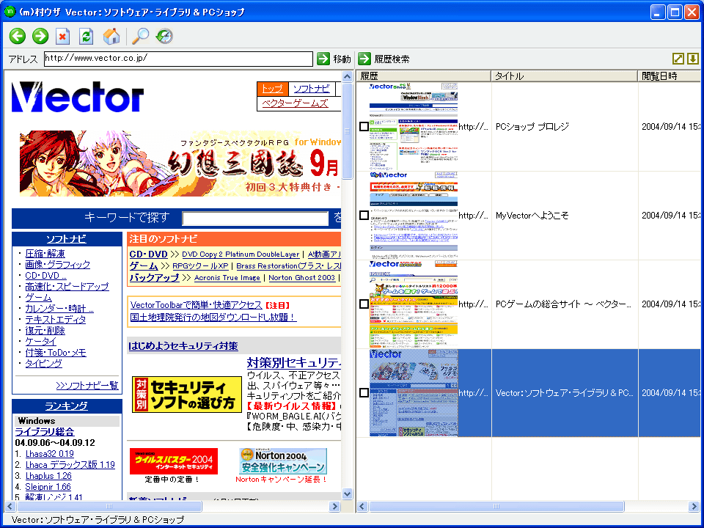Click web page vertical scrollbar down arrow
Image resolution: width=704 pixels, height=528 pixels.
coord(347,494)
